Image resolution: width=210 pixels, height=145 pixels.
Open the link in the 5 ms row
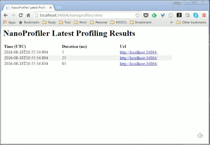[139, 52]
